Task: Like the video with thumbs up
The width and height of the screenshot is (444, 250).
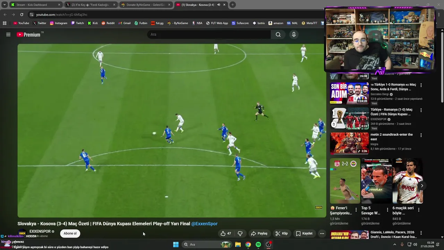Action: 226,233
